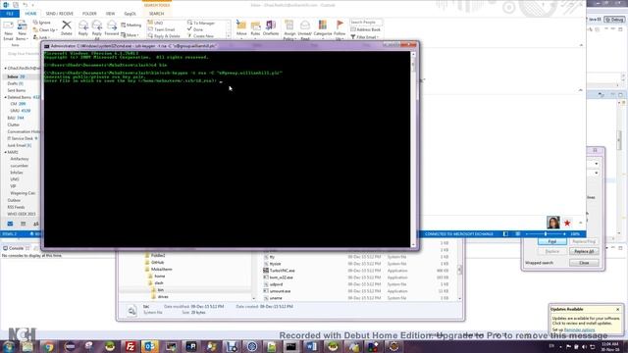Click Word icon in the taskbar
The width and height of the screenshot is (628, 353).
[312, 346]
